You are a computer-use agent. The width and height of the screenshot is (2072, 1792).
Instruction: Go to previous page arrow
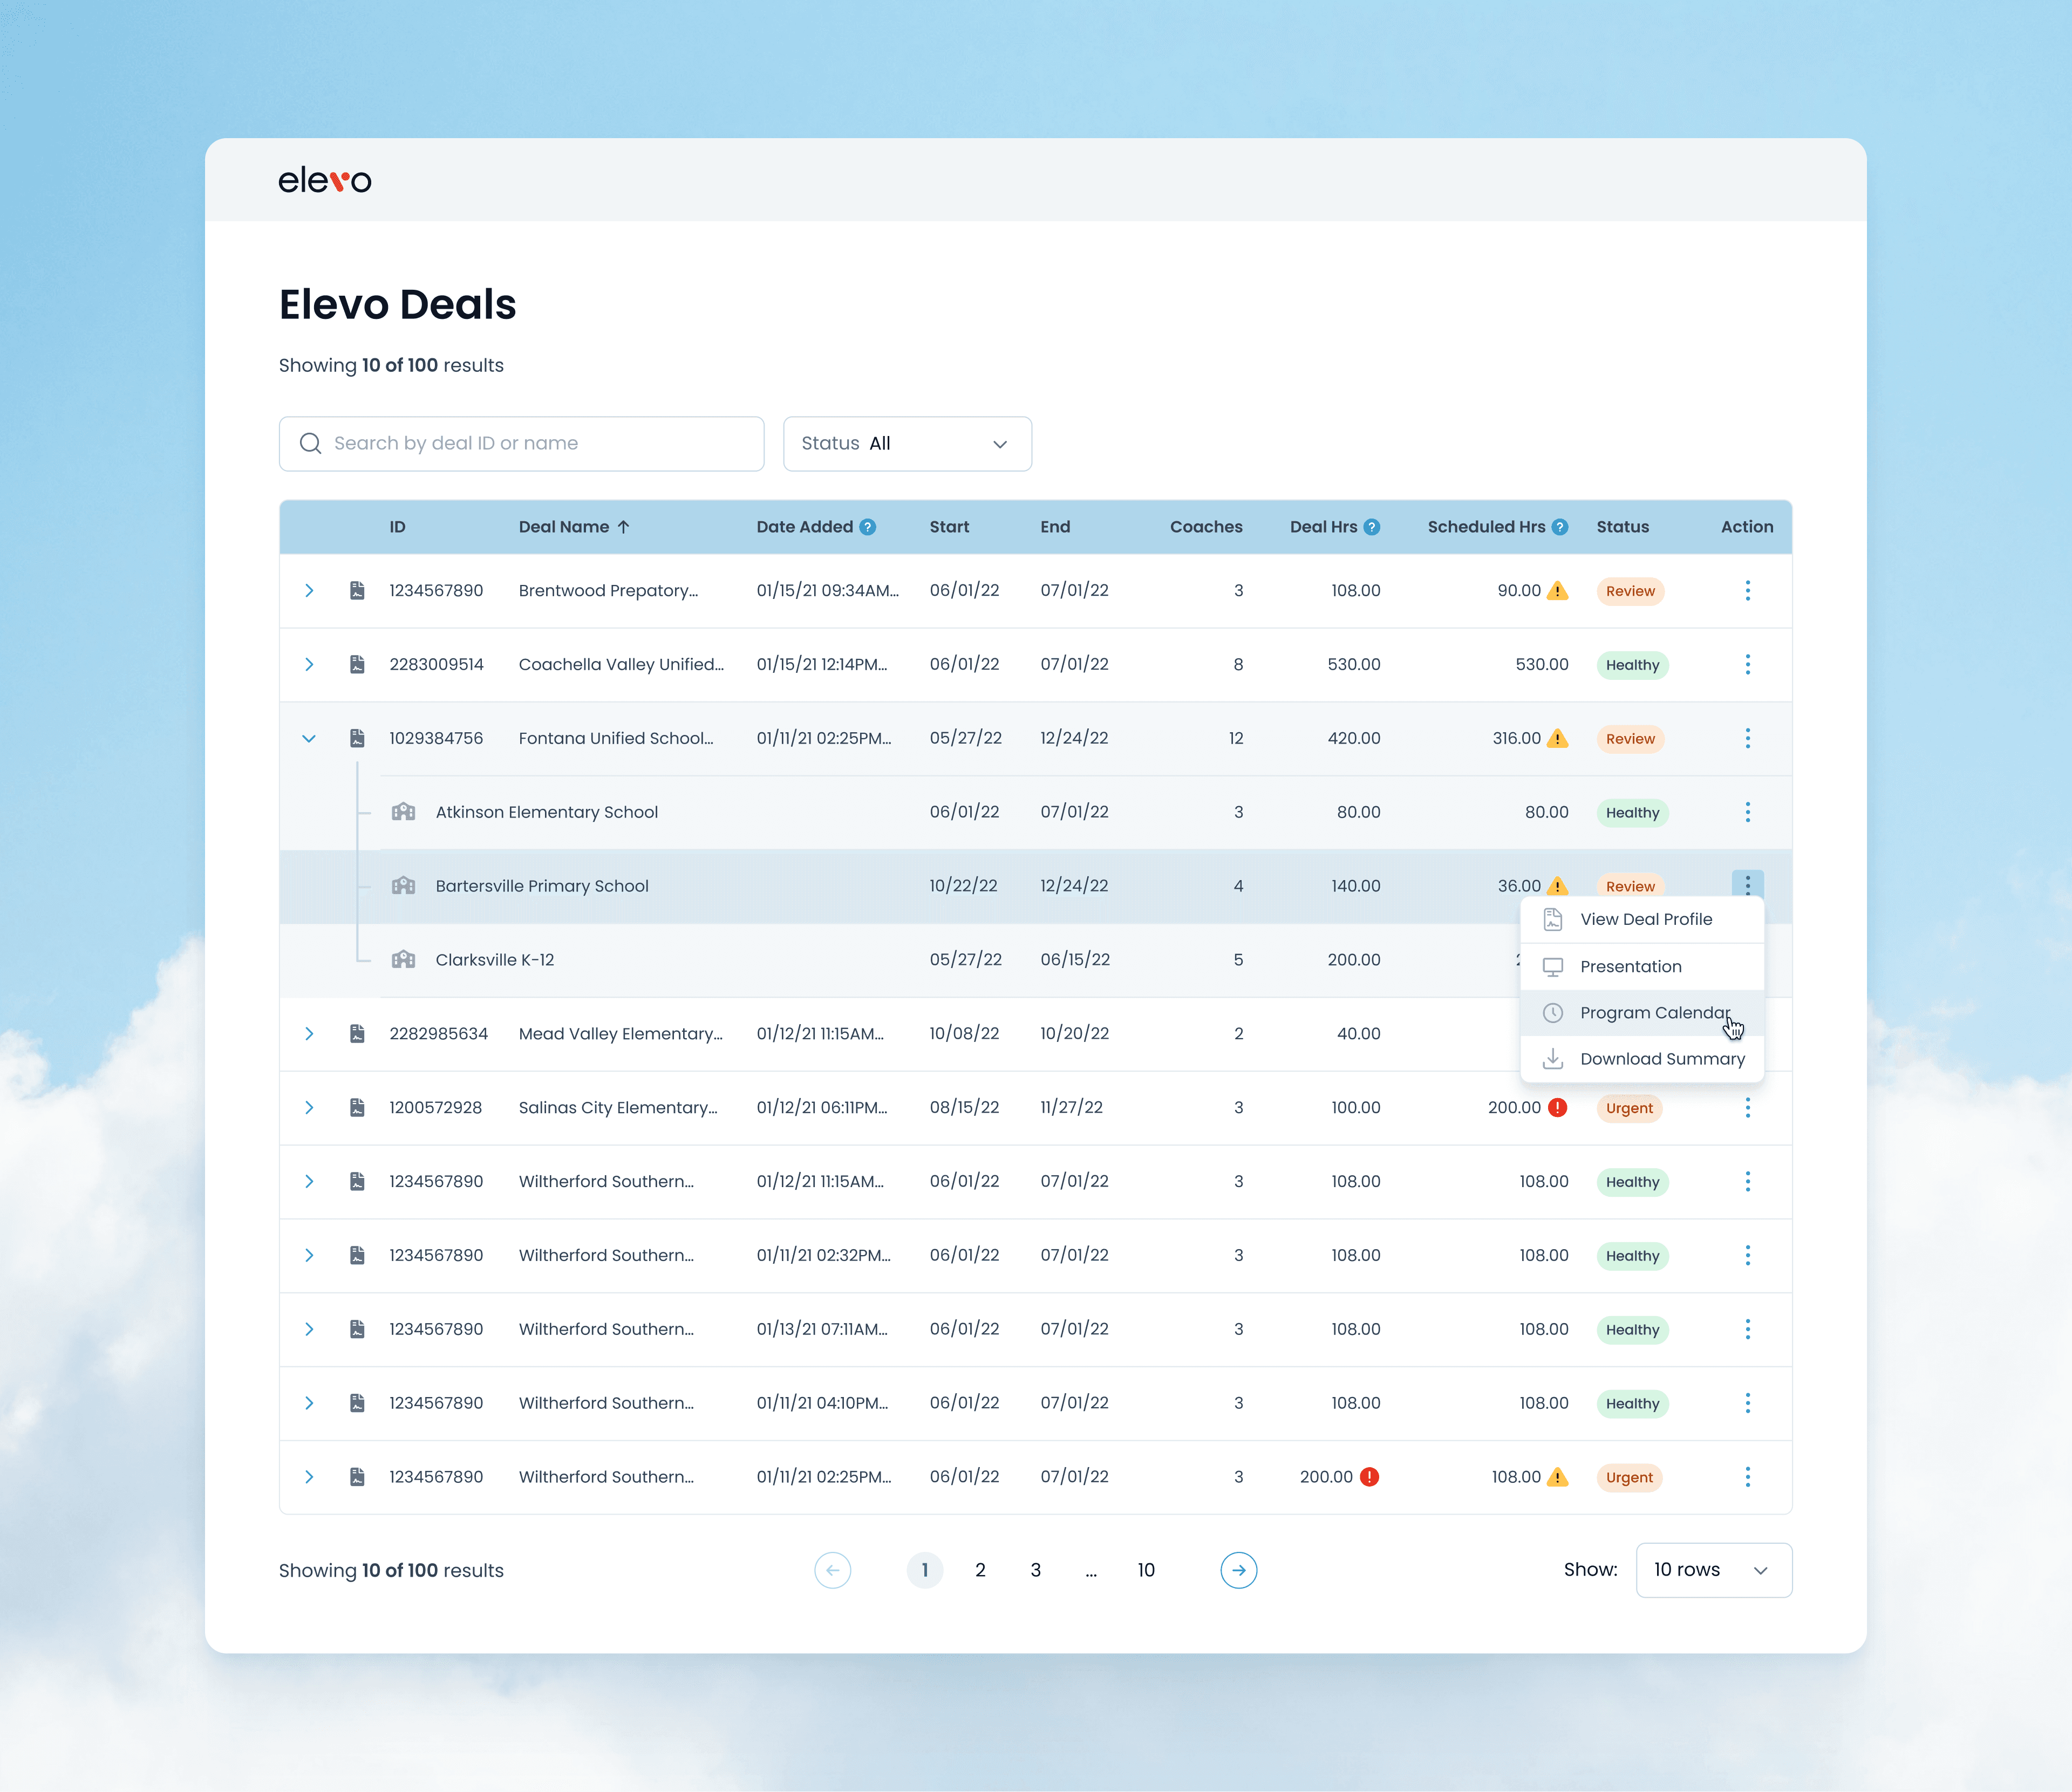coord(833,1570)
